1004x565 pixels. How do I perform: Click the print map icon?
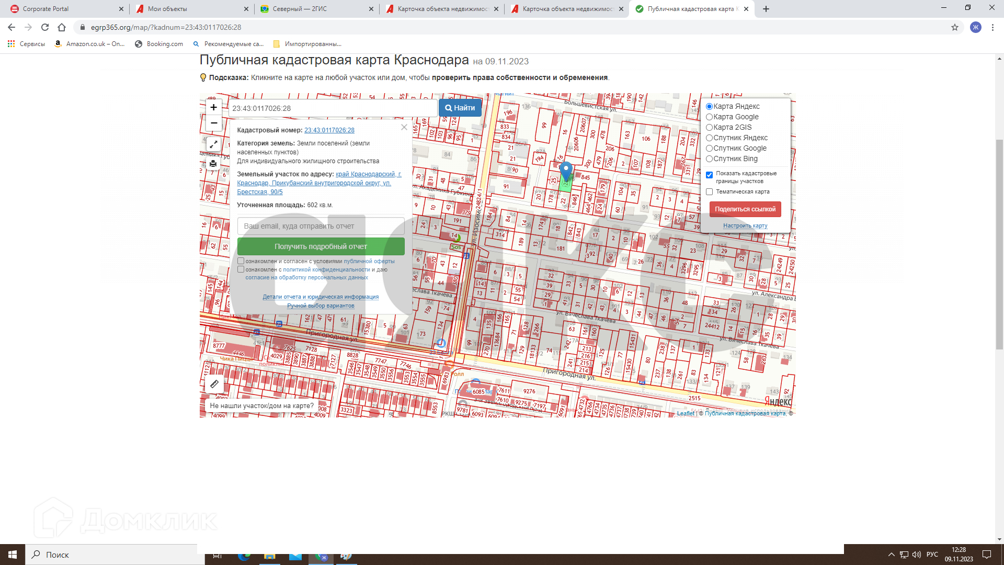coord(213,164)
